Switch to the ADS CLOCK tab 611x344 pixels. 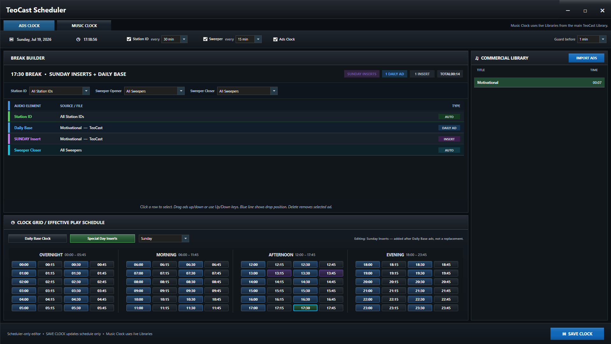point(29,26)
